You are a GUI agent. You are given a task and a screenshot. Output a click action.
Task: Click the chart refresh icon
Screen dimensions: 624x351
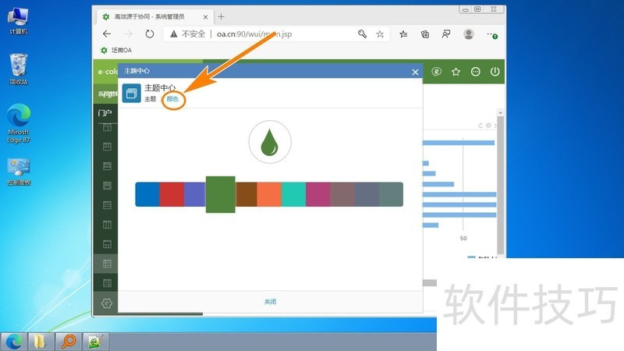(480, 126)
